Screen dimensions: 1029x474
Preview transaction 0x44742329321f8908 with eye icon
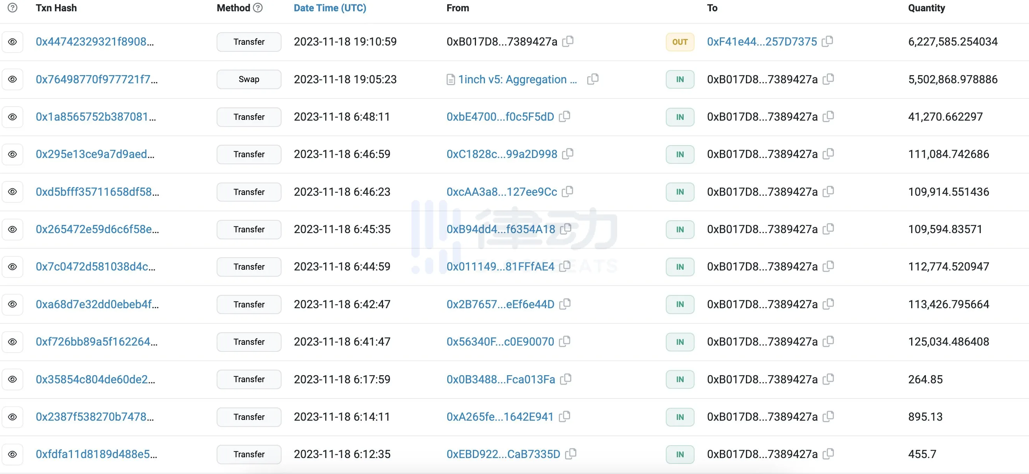coord(12,42)
